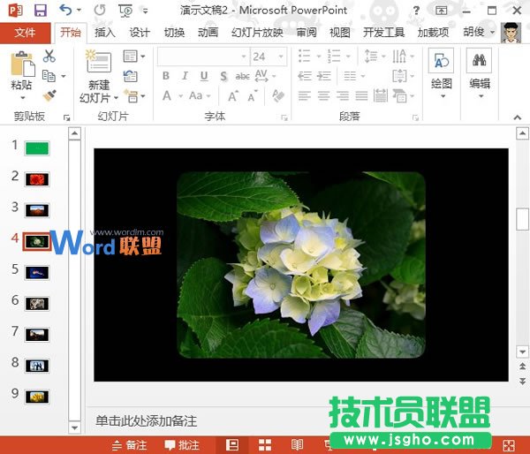530x454 pixels.
Task: Click 批注 Comments button in status bar
Action: pyautogui.click(x=182, y=445)
